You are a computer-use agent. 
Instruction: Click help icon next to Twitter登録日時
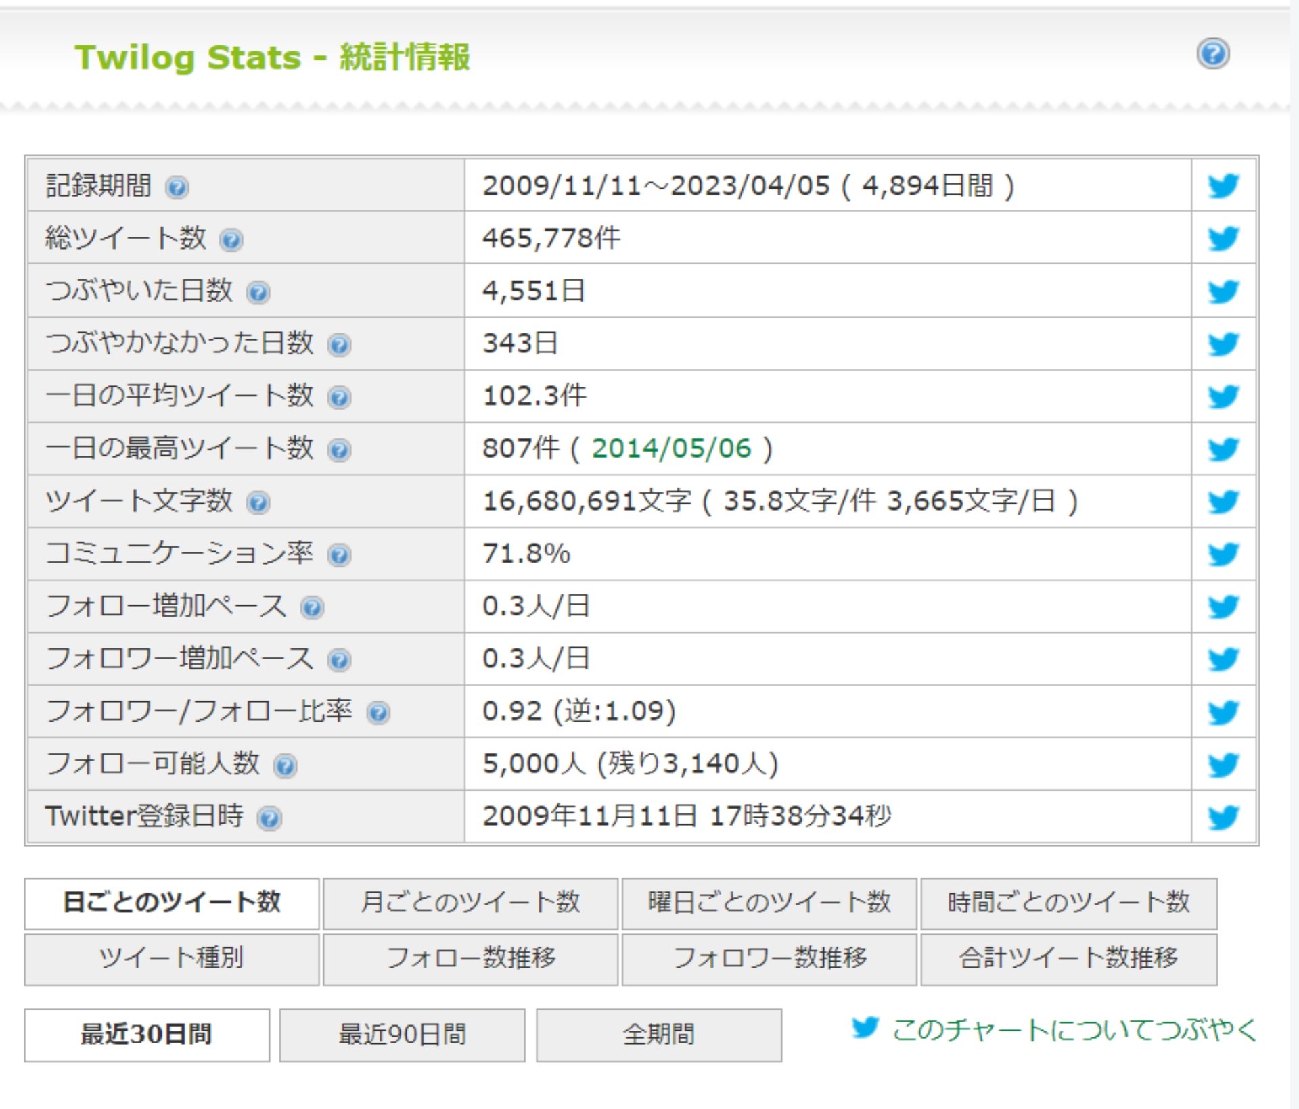click(269, 818)
